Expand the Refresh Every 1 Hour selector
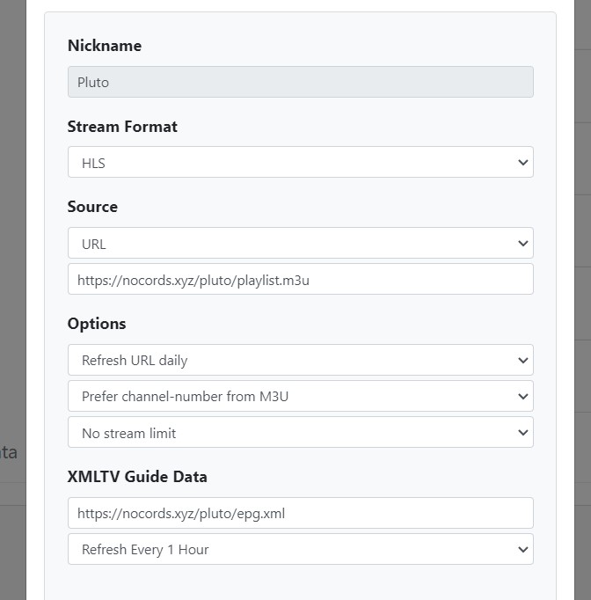This screenshot has width=591, height=600. click(x=299, y=550)
